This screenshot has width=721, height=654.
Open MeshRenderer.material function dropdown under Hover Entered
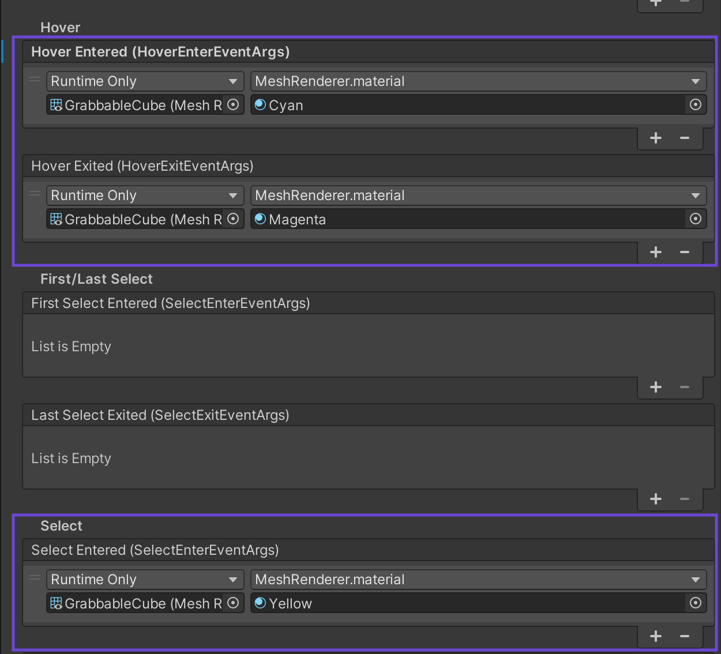pos(478,81)
